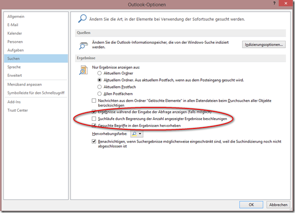Image resolution: width=295 pixels, height=213 pixels.
Task: Uncheck Benachrichtigen wenn Suchergebnisse eingeschränkt checkbox
Action: click(x=93, y=142)
